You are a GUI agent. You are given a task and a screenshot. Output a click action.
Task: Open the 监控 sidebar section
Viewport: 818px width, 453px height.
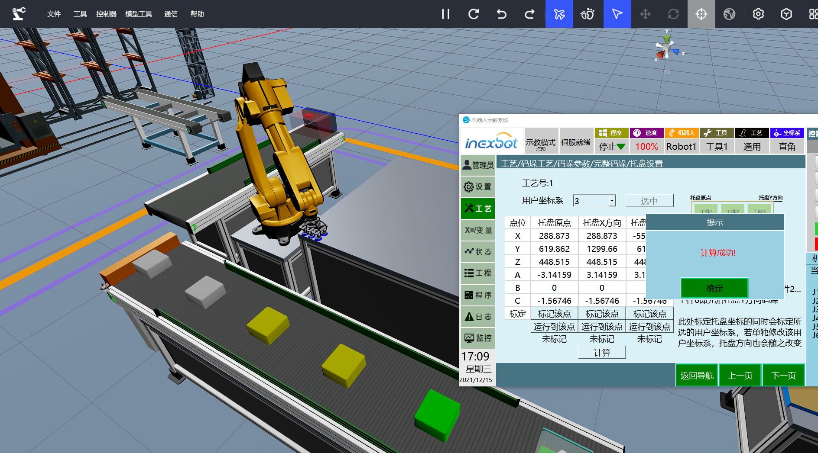click(478, 338)
